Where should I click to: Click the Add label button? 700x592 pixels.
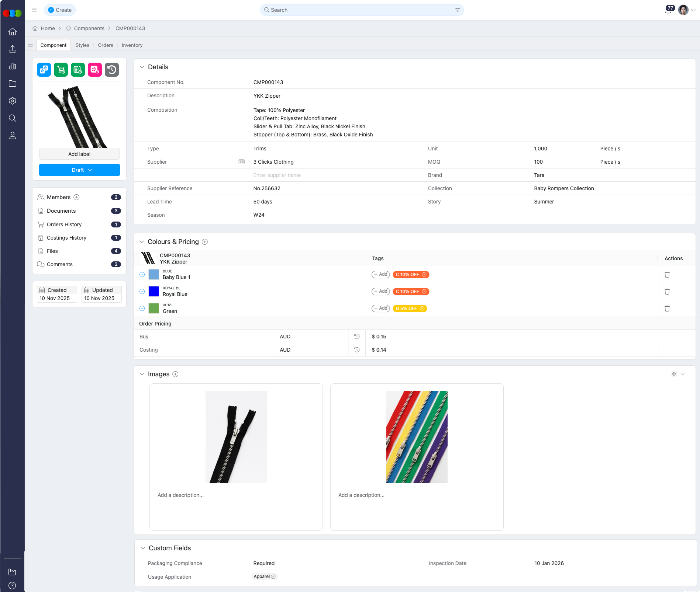[x=79, y=154]
